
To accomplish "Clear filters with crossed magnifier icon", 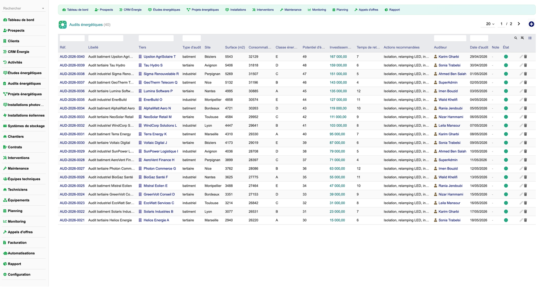I will click(x=522, y=38).
